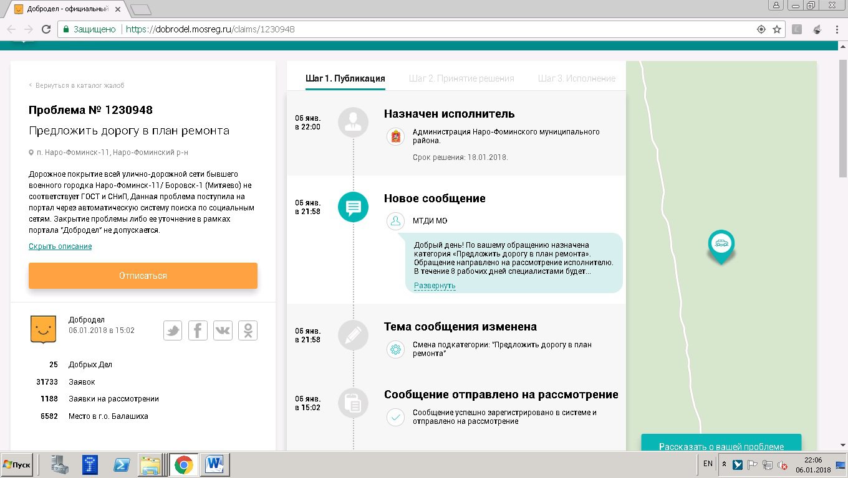Click the Добродел smiley avatar
The width and height of the screenshot is (848, 478).
click(x=44, y=329)
